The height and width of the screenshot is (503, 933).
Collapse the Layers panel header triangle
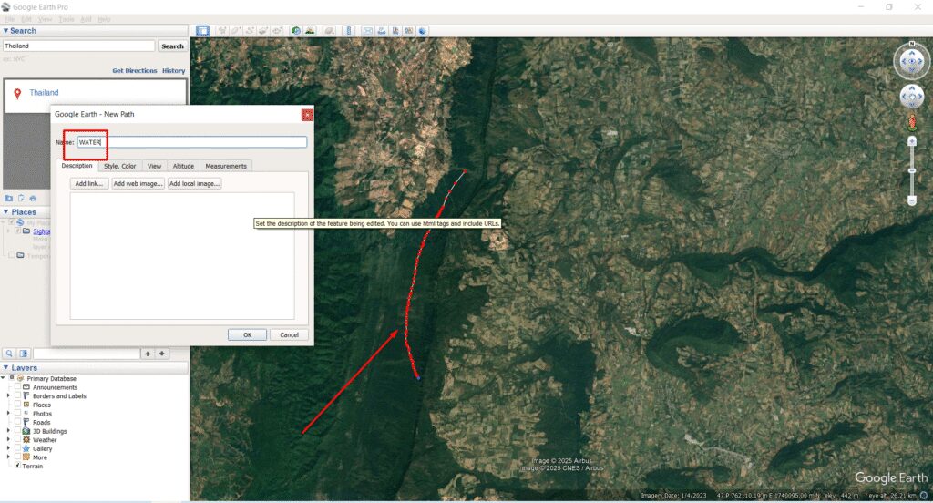[6, 368]
